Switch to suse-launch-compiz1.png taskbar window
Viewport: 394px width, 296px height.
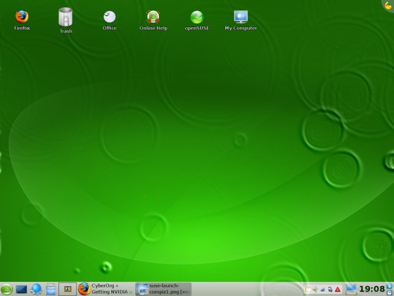click(x=163, y=289)
